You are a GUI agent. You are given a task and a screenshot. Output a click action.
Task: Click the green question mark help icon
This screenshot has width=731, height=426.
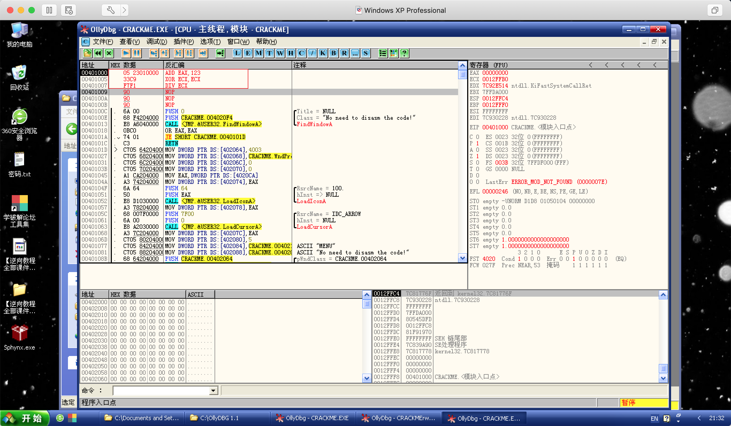coord(404,53)
